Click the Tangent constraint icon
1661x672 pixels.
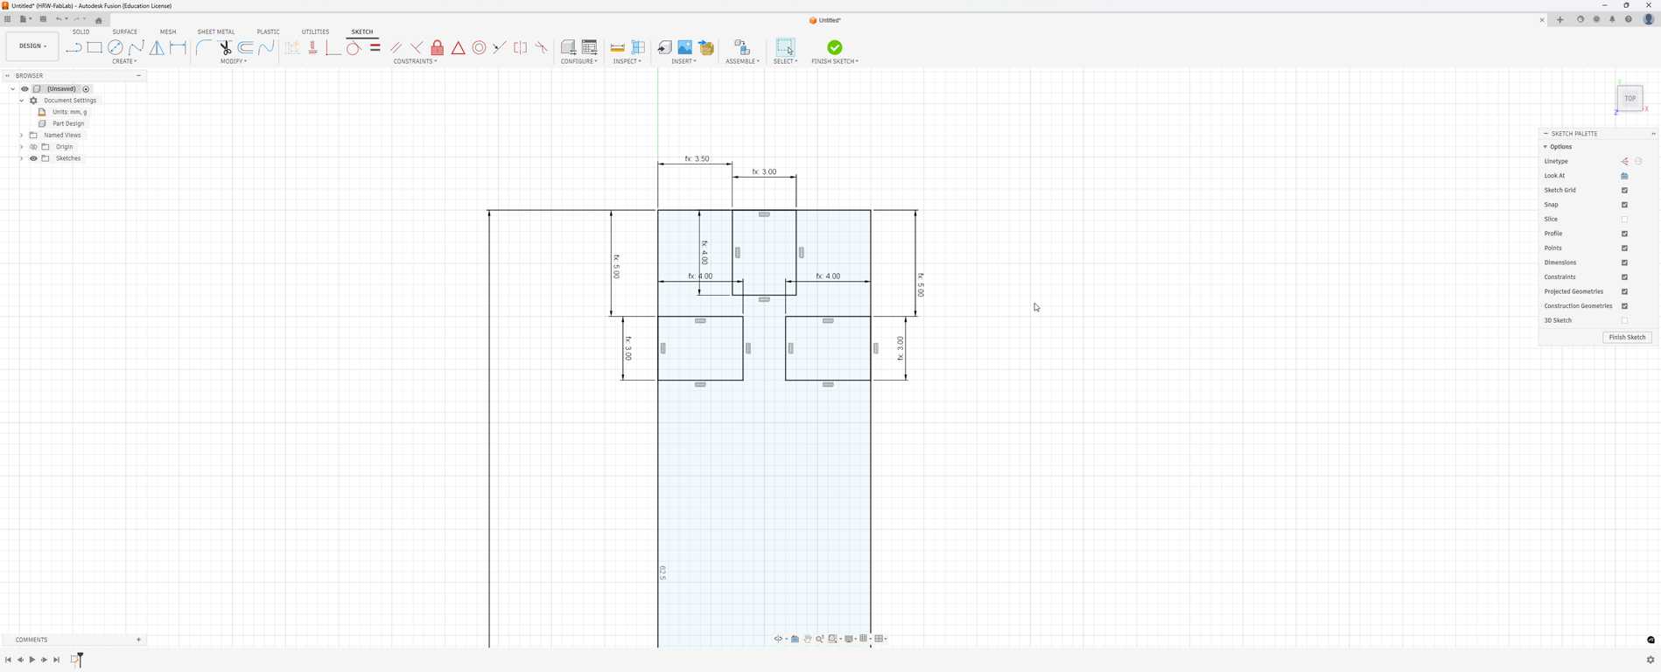pos(354,47)
